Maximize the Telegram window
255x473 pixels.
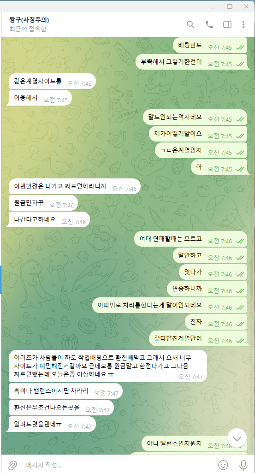tap(230, 6)
